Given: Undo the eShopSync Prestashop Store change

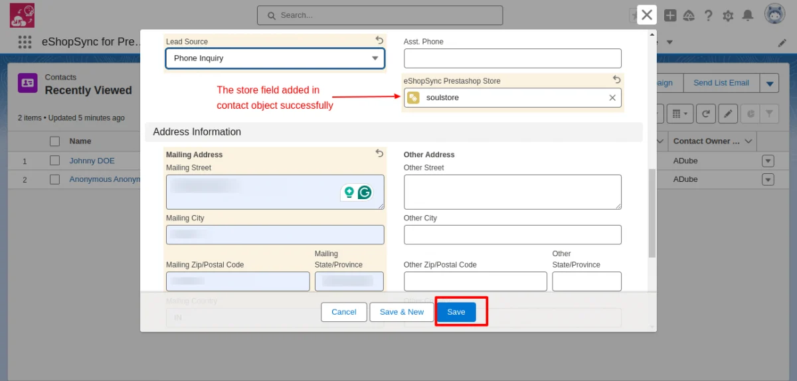Looking at the screenshot, I should pos(616,80).
